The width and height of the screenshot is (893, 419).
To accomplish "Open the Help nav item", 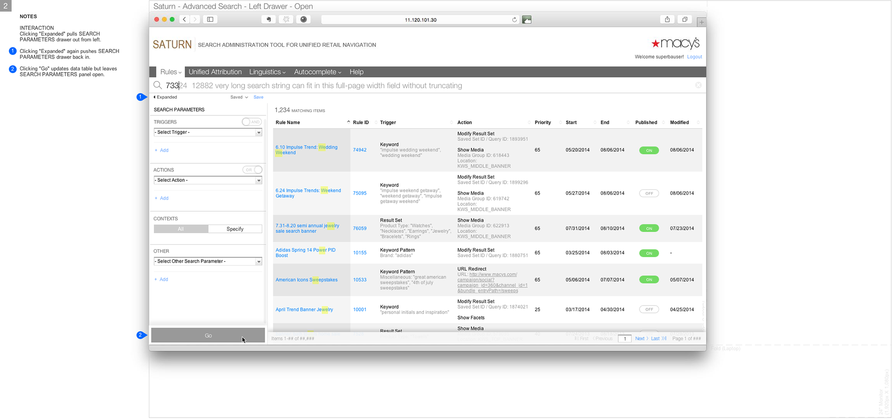I will [x=356, y=72].
